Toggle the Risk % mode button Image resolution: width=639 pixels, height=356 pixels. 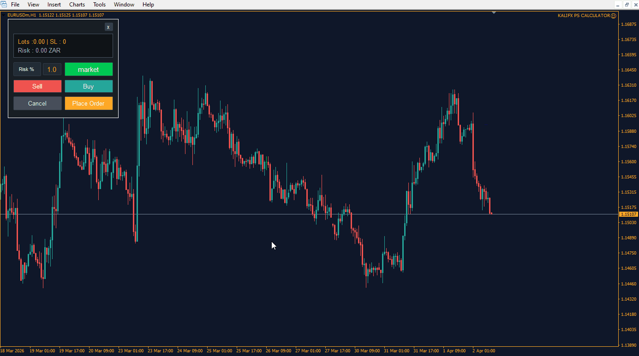(27, 70)
